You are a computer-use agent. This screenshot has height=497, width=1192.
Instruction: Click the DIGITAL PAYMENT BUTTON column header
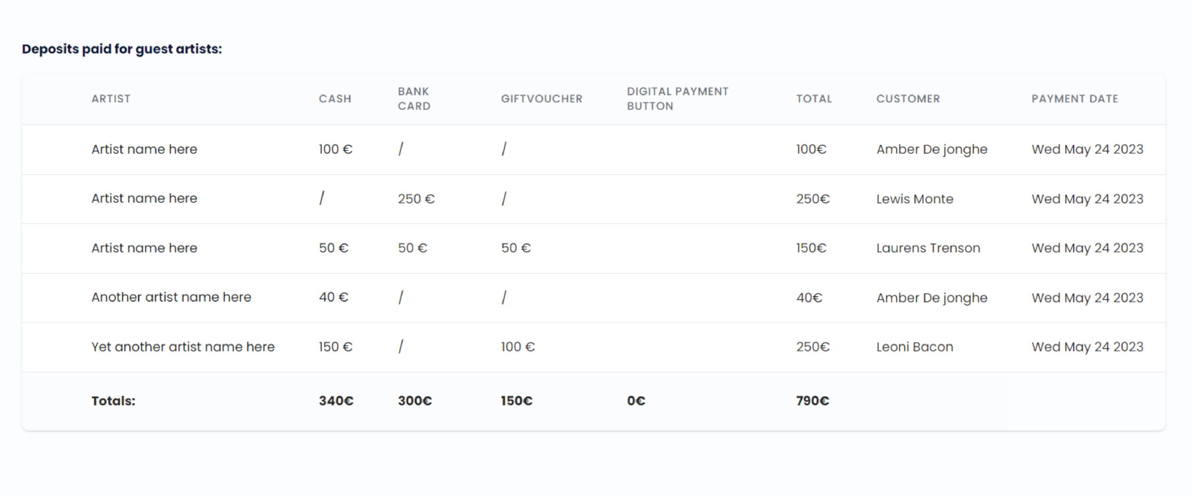click(x=677, y=99)
